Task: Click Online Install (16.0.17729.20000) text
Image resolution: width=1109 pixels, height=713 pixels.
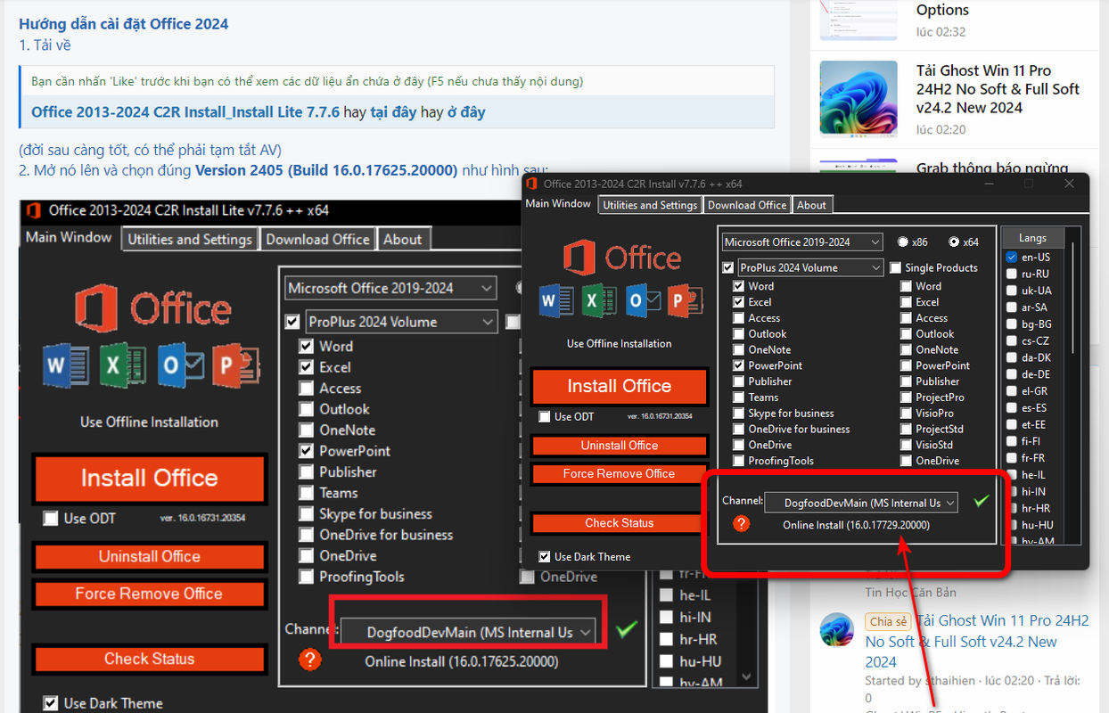Action: [x=856, y=525]
